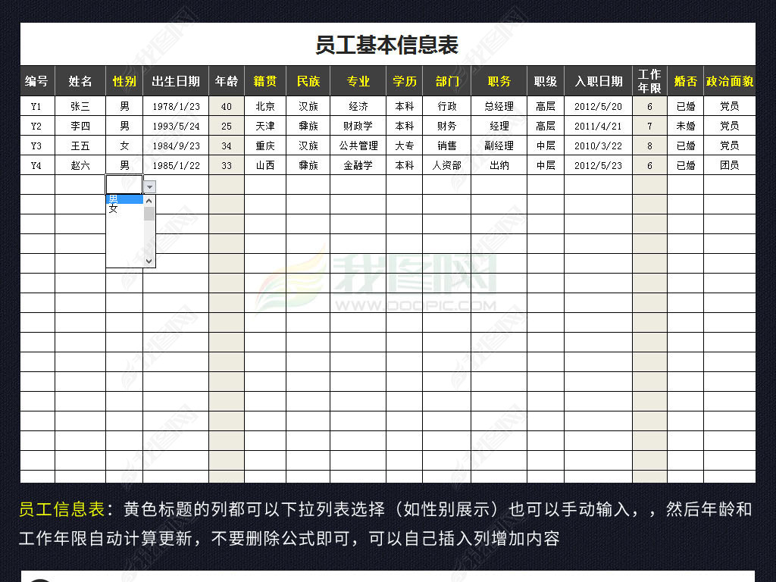The height and width of the screenshot is (582, 776).
Task: Select hire date cell 2010/3/22
Action: click(x=598, y=145)
